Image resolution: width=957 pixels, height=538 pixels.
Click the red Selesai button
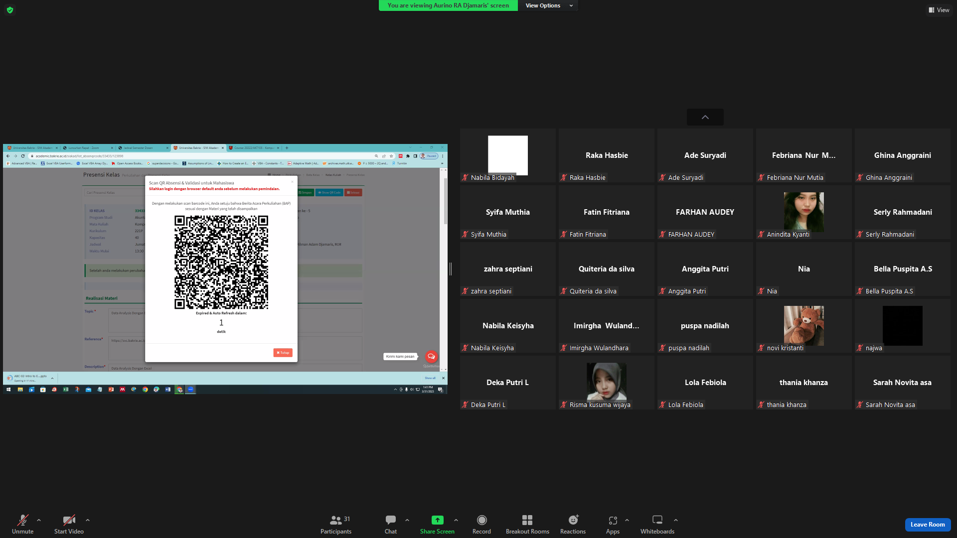click(353, 192)
